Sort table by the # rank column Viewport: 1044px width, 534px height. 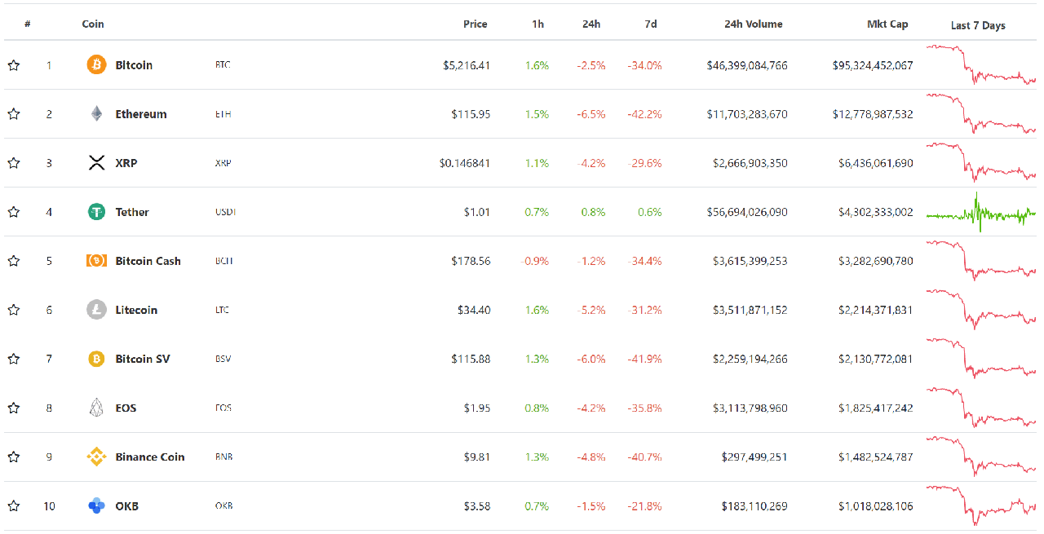click(28, 24)
